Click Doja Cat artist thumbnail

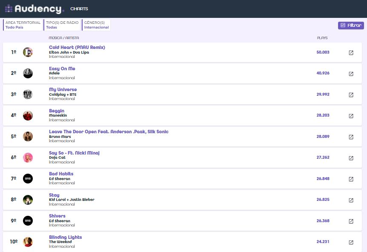(28, 157)
